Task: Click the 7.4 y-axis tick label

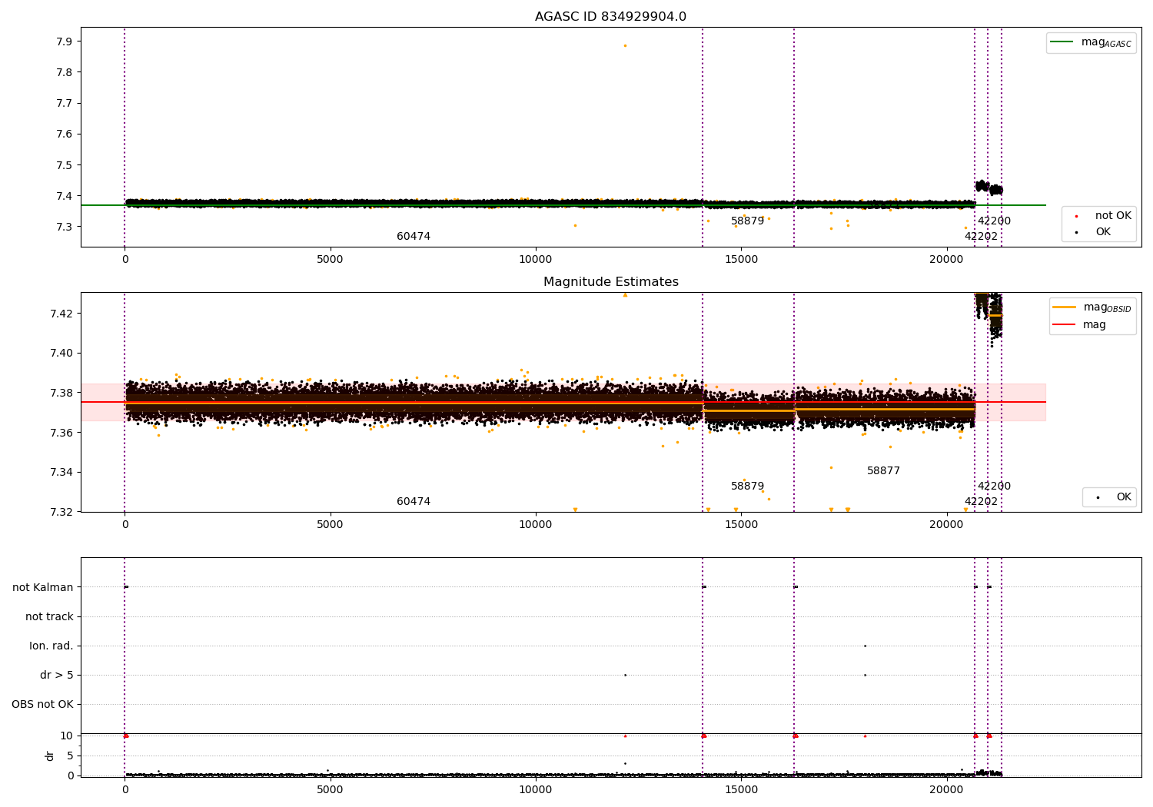Action: (63, 196)
